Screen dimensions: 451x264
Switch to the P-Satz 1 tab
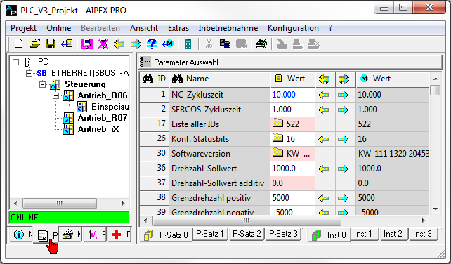coord(210,234)
